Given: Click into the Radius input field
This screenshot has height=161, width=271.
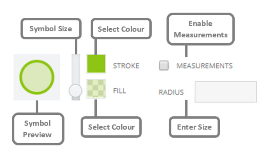Looking at the screenshot, I should tap(226, 92).
